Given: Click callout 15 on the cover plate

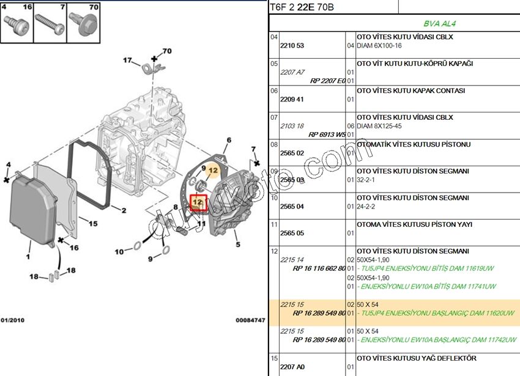Looking at the screenshot, I should (92, 224).
